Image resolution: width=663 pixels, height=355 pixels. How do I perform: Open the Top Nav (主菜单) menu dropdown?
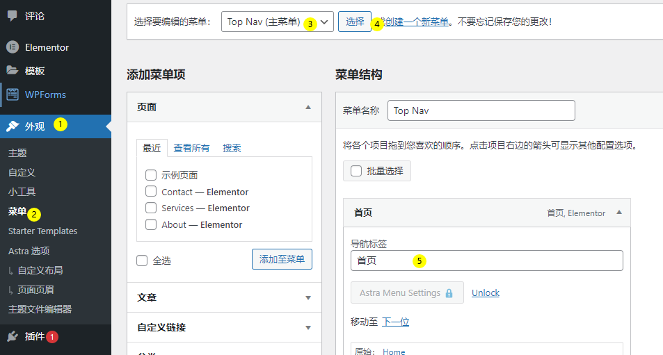click(278, 22)
